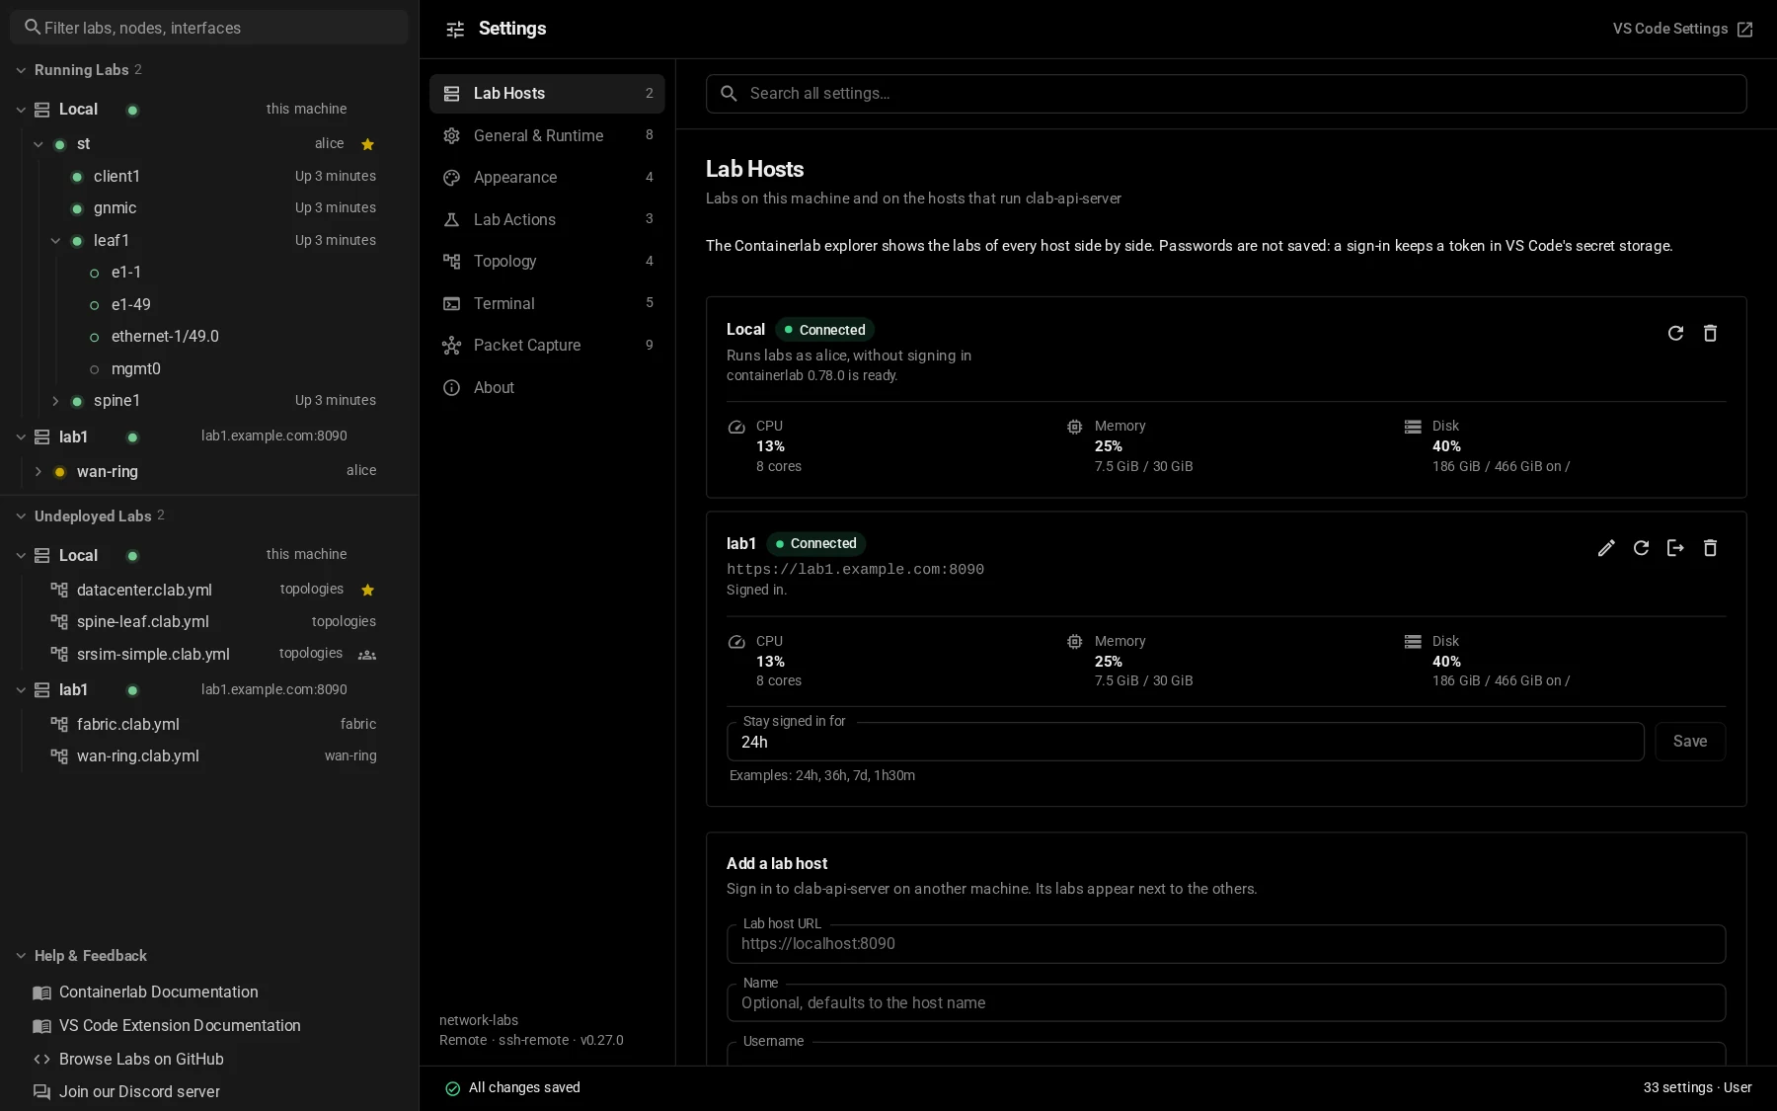1777x1111 pixels.
Task: Collapse Local host under Running Labs
Action: tap(21, 110)
